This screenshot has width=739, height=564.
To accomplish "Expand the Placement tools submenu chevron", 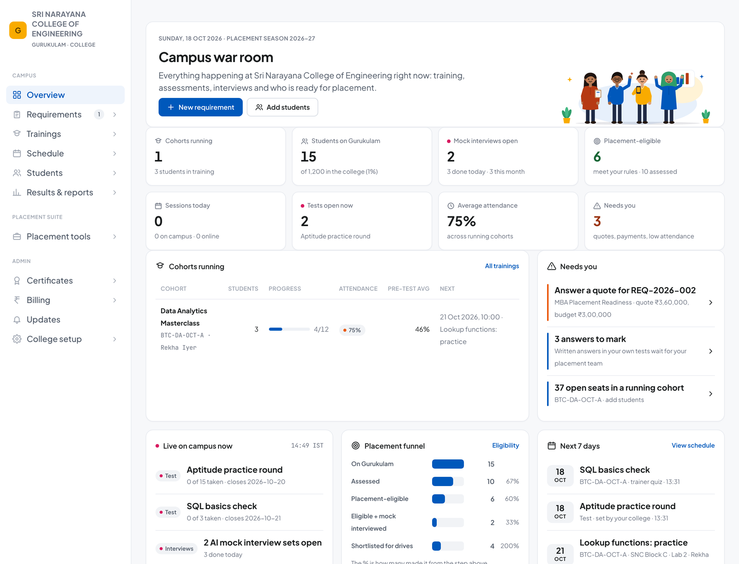I will [114, 236].
